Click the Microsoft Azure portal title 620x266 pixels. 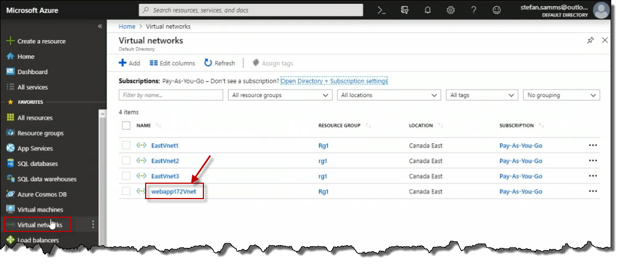pyautogui.click(x=32, y=10)
